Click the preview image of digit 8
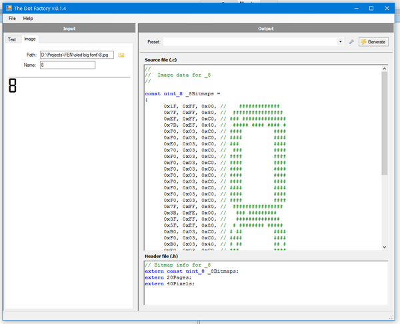 pos(12,86)
